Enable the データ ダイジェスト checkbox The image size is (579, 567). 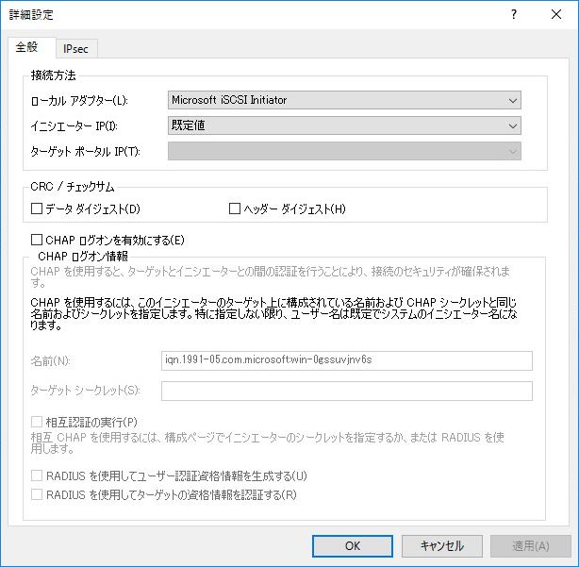point(37,208)
